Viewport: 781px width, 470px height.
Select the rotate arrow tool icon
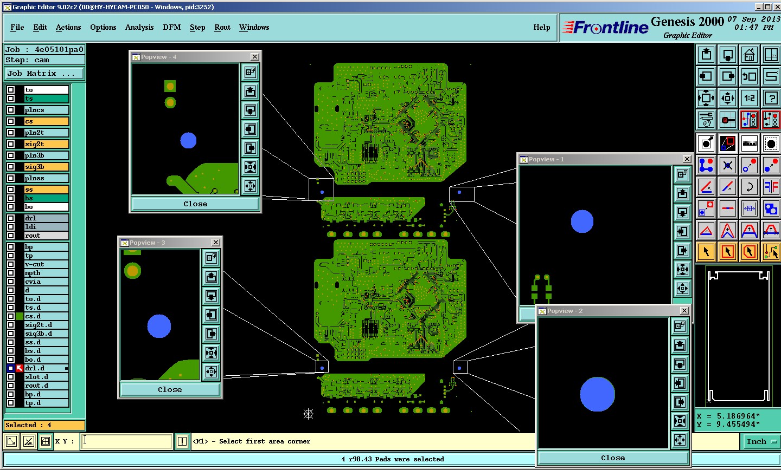pos(750,187)
